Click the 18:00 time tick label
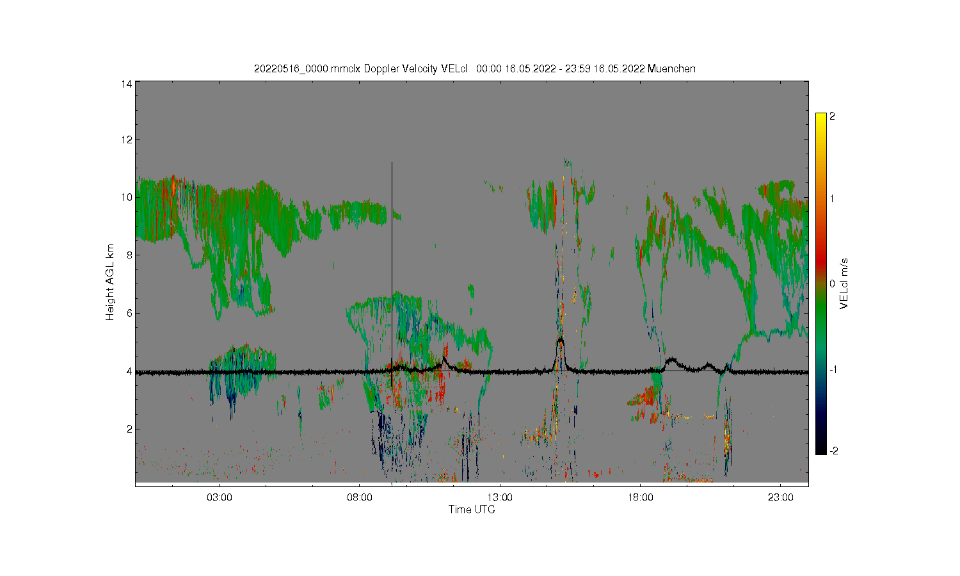Viewport: 960px width, 576px height. (x=640, y=498)
